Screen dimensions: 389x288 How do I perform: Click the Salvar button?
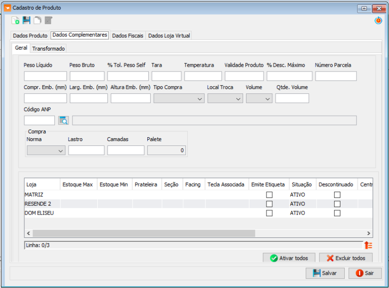pos(325,273)
